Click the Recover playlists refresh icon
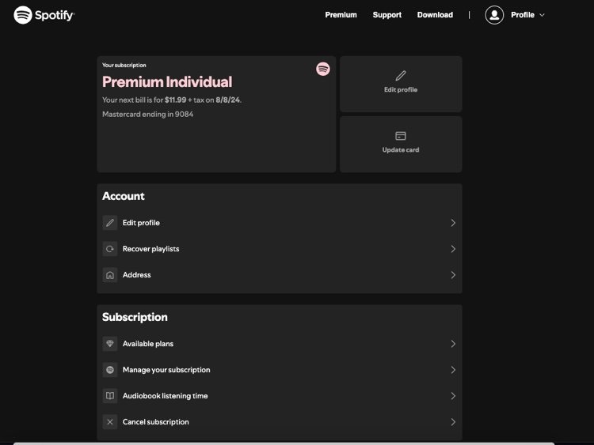Screen dimensions: 594x445 click(110, 249)
